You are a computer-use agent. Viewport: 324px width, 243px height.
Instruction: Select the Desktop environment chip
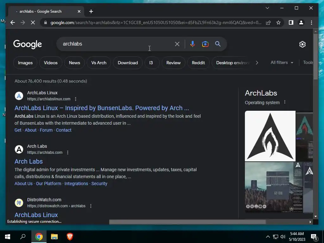click(x=231, y=63)
